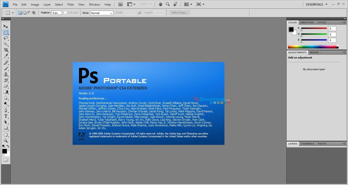348x185 pixels.
Task: Click the color spectrum ramp in Color panel
Action: [313, 47]
